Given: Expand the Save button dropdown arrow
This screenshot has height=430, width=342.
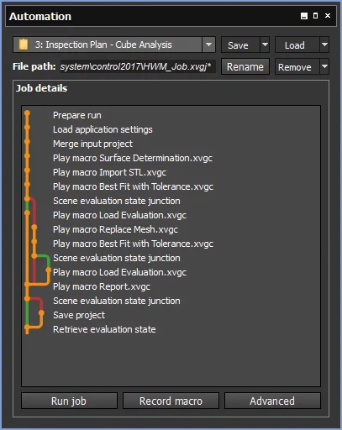Looking at the screenshot, I should [x=265, y=45].
